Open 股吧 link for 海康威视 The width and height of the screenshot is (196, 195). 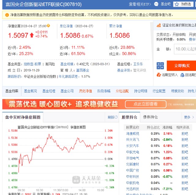point(185,134)
